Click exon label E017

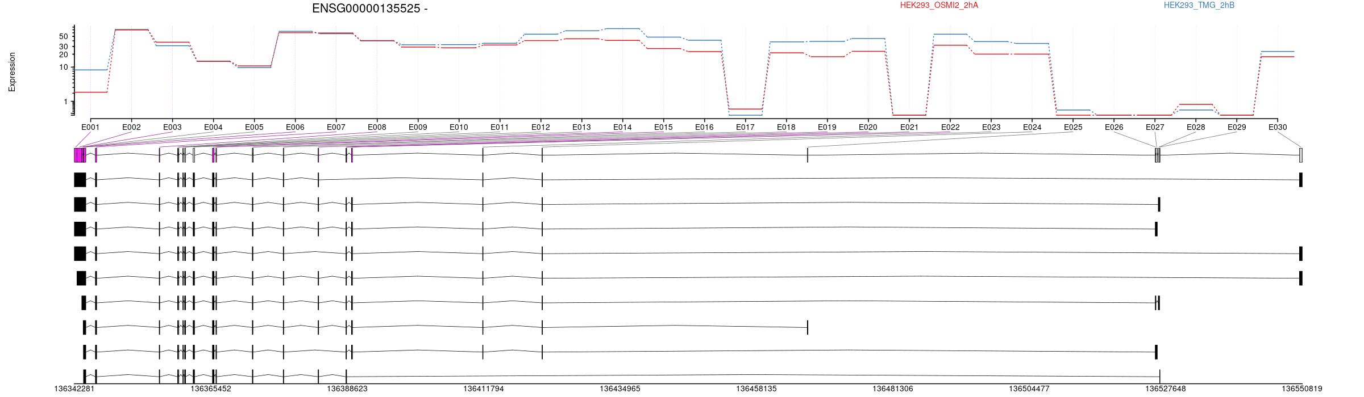pyautogui.click(x=745, y=128)
